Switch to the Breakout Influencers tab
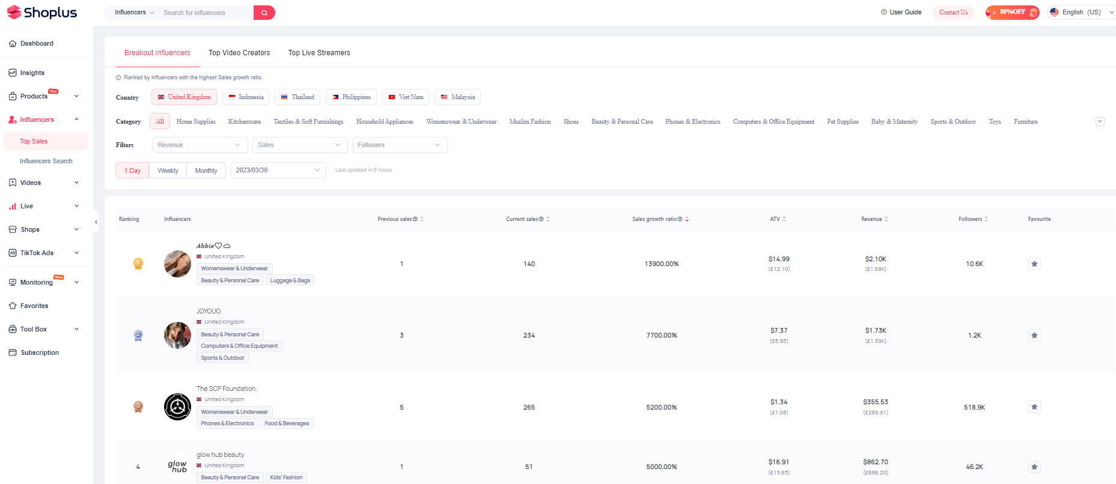This screenshot has height=484, width=1116. pos(157,53)
